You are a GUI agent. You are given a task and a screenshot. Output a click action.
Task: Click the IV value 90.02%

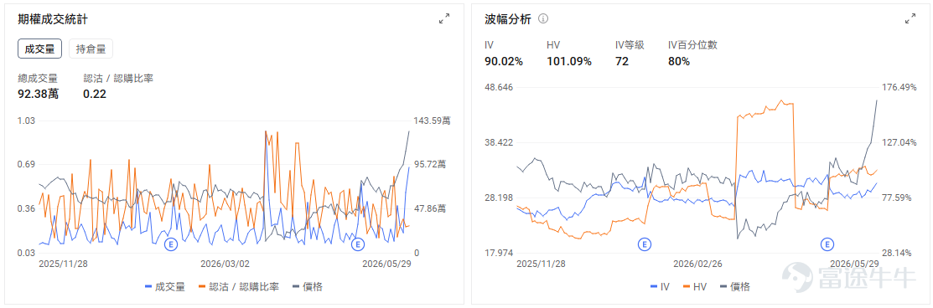(504, 61)
